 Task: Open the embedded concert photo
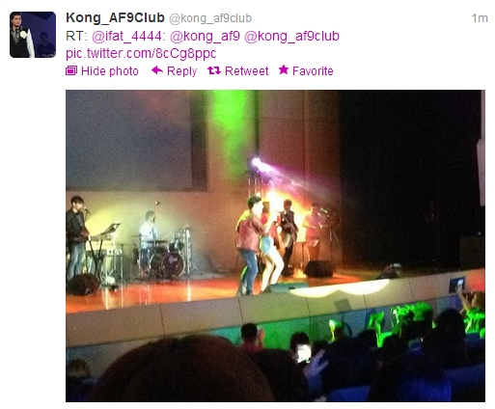pos(275,246)
